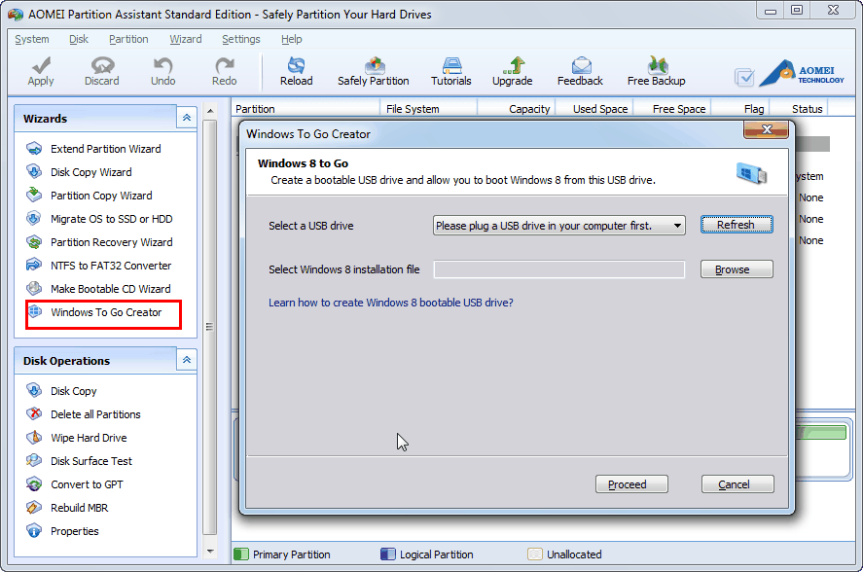Click the File System column header

coord(428,108)
